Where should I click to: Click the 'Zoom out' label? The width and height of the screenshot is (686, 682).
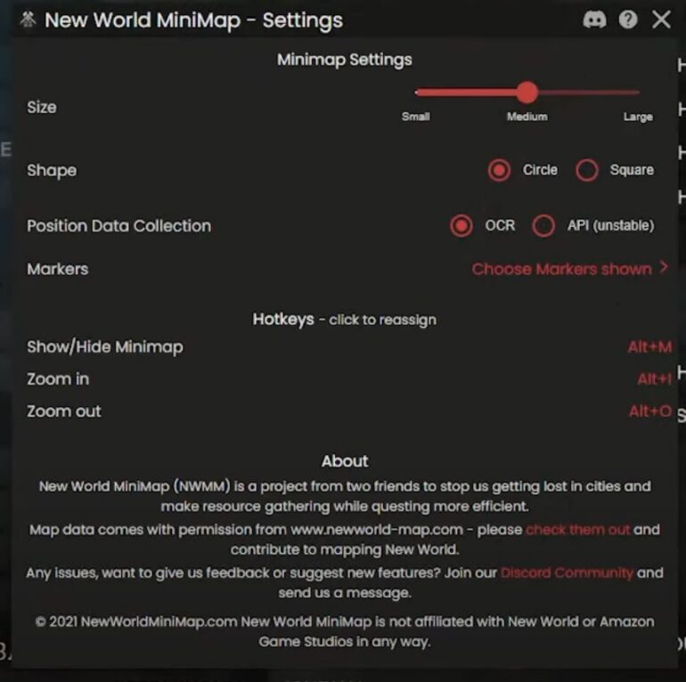pos(64,411)
